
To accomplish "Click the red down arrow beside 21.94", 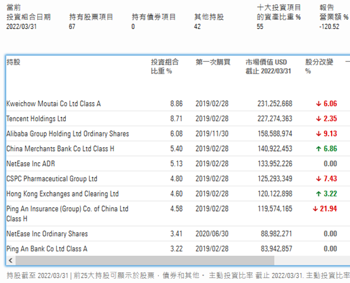I will [315, 208].
